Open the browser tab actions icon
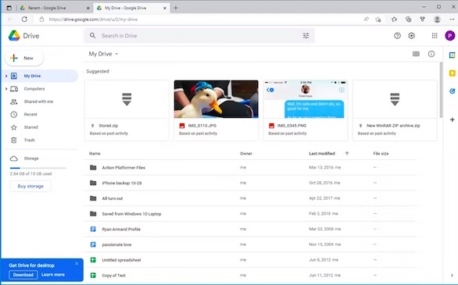Viewport: 458px width, 285px height. [9, 8]
